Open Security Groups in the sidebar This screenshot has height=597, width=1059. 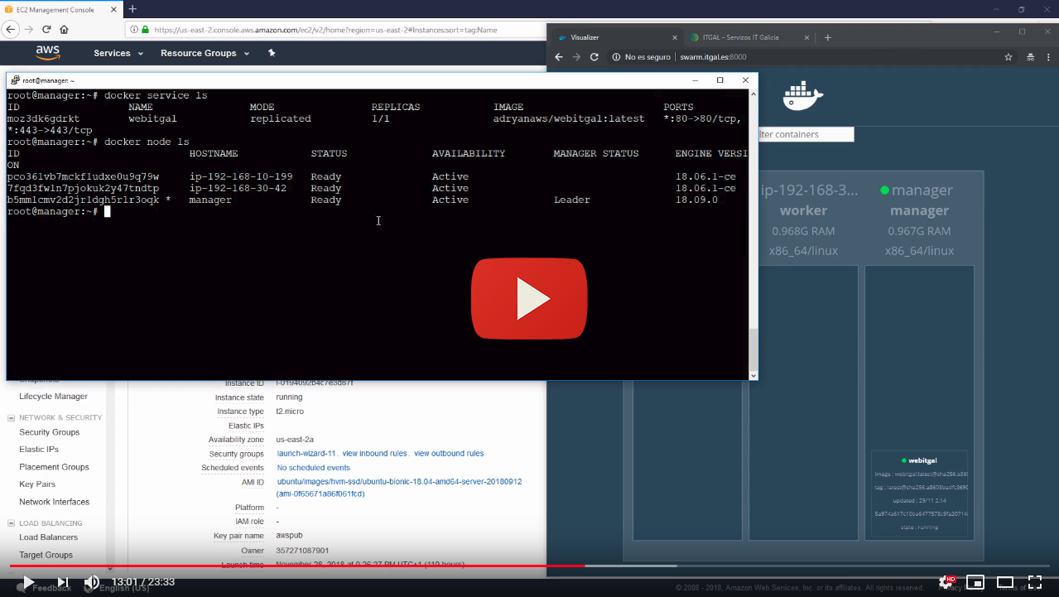(49, 432)
